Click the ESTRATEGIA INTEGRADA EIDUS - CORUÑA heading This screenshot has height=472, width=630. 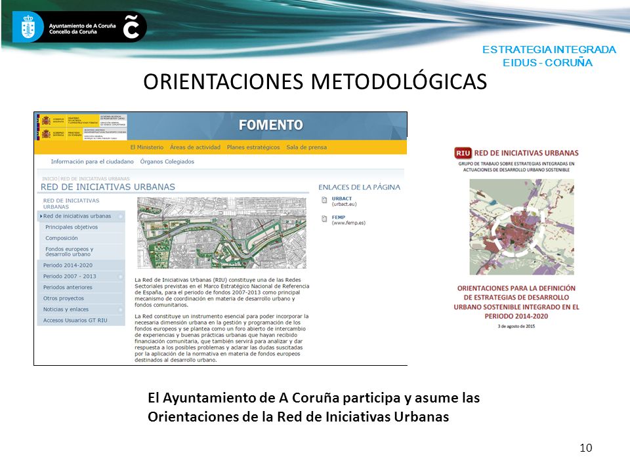click(549, 56)
